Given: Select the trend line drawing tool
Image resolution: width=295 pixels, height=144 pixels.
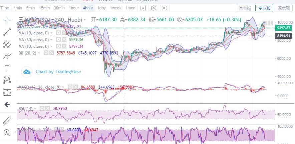Looking at the screenshot, I should pyautogui.click(x=7, y=32).
